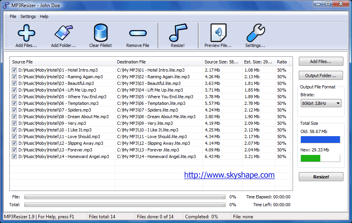352x223 pixels.
Task: Click the Remove File minus icon
Action: point(138,33)
